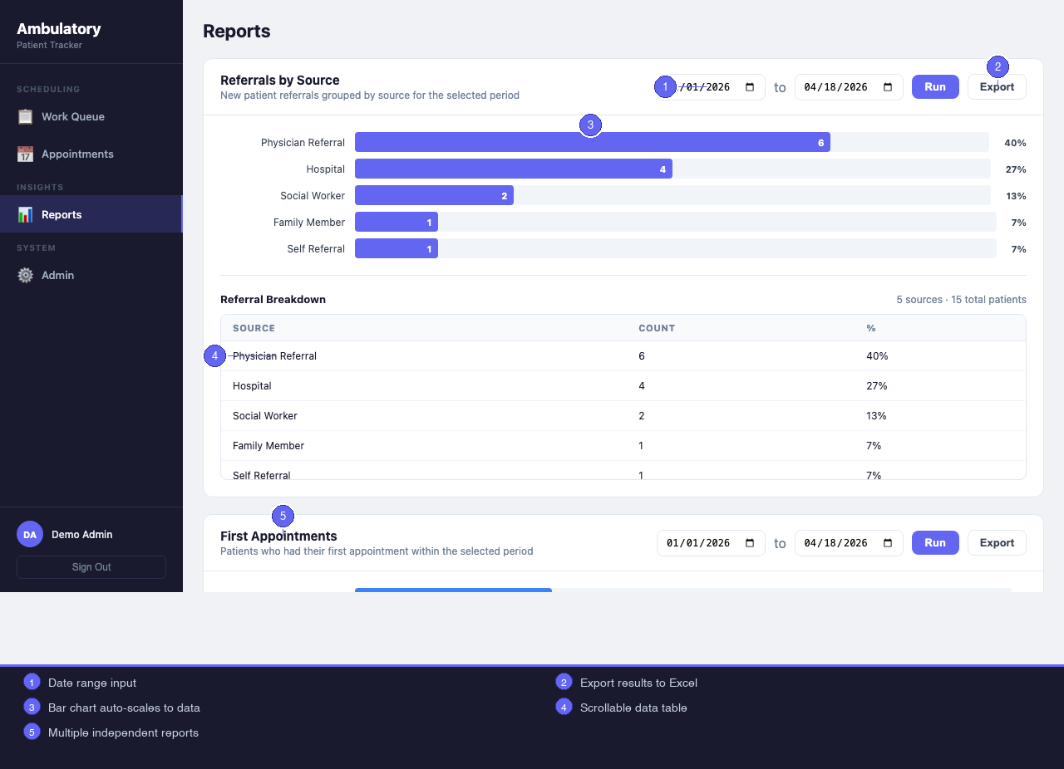
Task: Select Appointments in the sidebar navigation
Action: click(x=77, y=154)
